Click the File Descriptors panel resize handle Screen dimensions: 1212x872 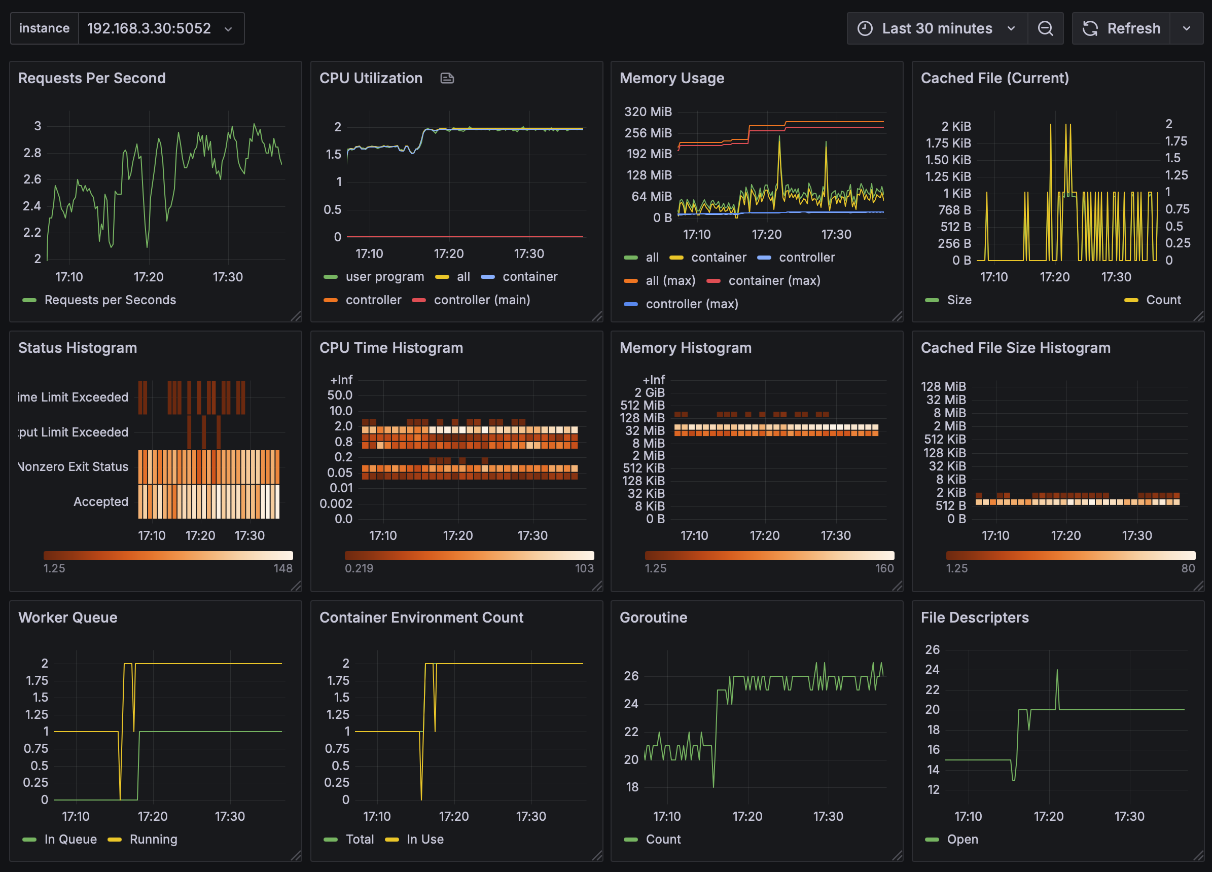click(x=1198, y=855)
